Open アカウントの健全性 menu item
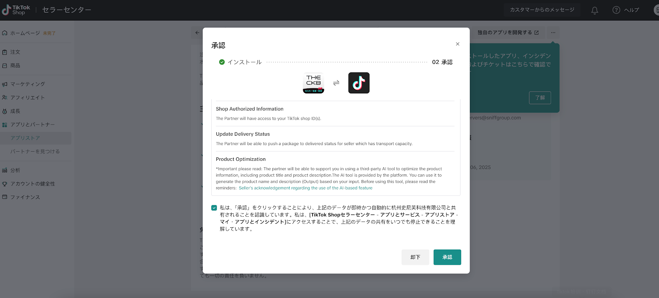The image size is (659, 298). click(33, 184)
